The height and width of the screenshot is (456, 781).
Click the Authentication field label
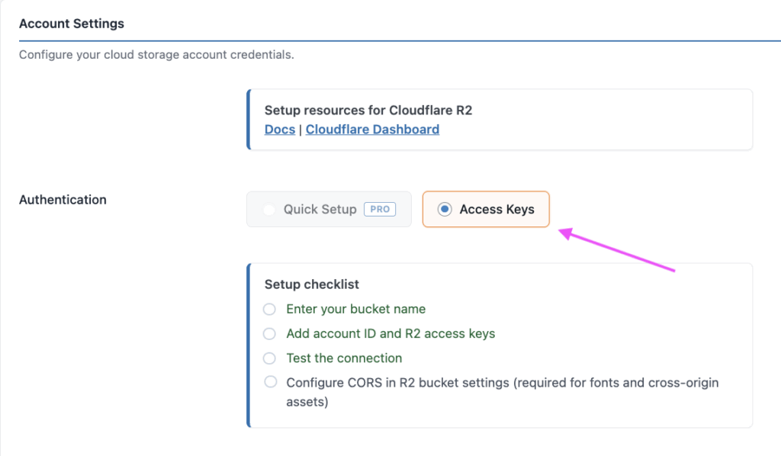pyautogui.click(x=63, y=200)
